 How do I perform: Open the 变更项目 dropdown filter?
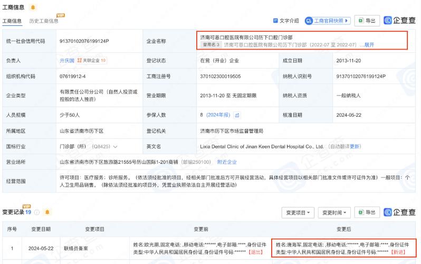(298, 213)
